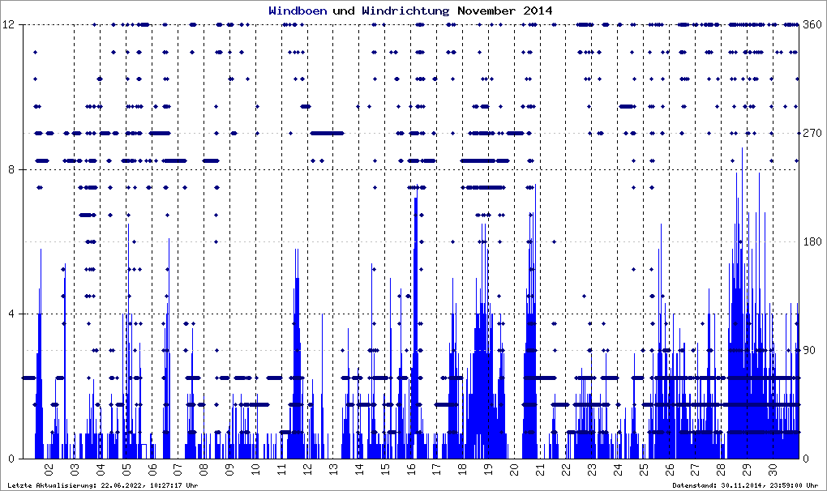Select day 10 on the date axis
827x491 pixels.
point(255,470)
